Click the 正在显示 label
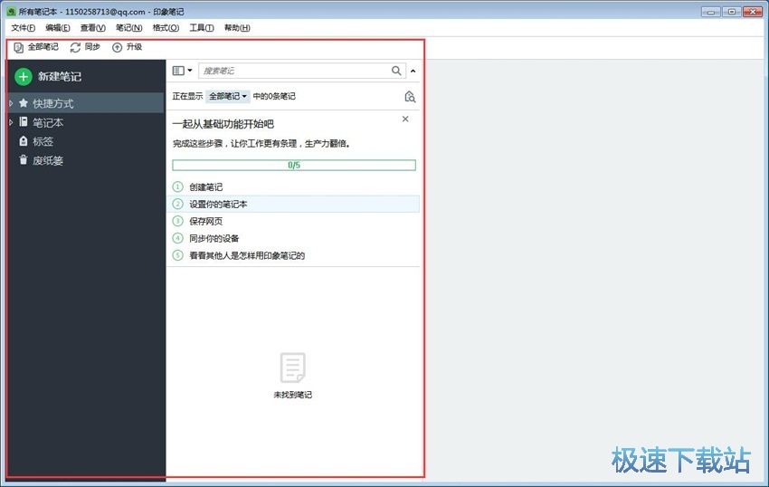 point(187,96)
